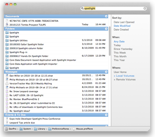Screen dimensions: 155x137
Task: Click the Mouse.prefPane file icon in path bar
Action: coord(74,129)
